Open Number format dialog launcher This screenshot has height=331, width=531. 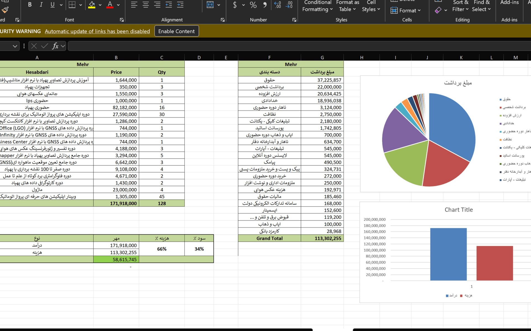(294, 20)
